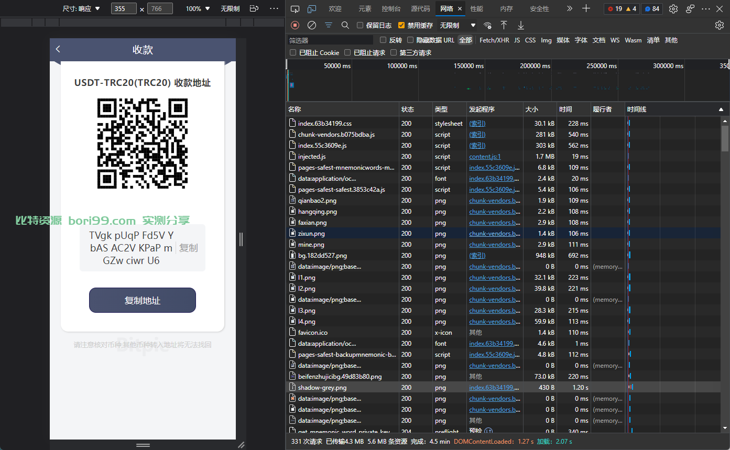Viewport: 730px width, 450px height.
Task: Open the 100% zoom dropdown
Action: coord(198,9)
